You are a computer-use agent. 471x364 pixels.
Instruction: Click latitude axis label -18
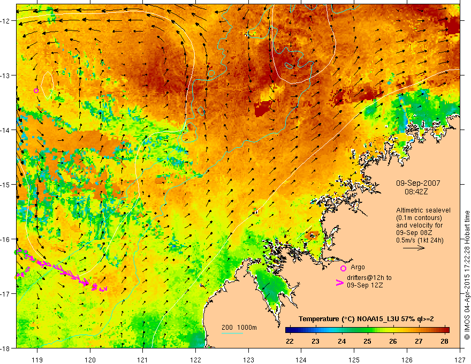point(6,348)
